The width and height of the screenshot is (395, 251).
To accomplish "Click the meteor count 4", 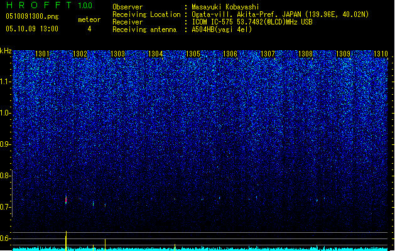I will click(89, 29).
